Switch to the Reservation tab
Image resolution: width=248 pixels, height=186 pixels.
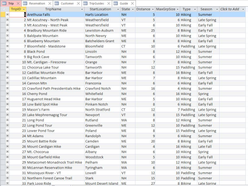(x=37, y=4)
